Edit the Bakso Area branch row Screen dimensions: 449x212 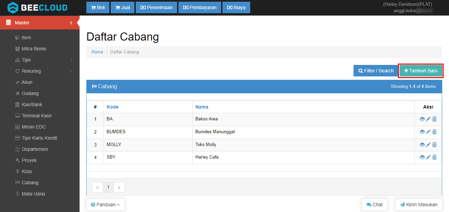(428, 119)
